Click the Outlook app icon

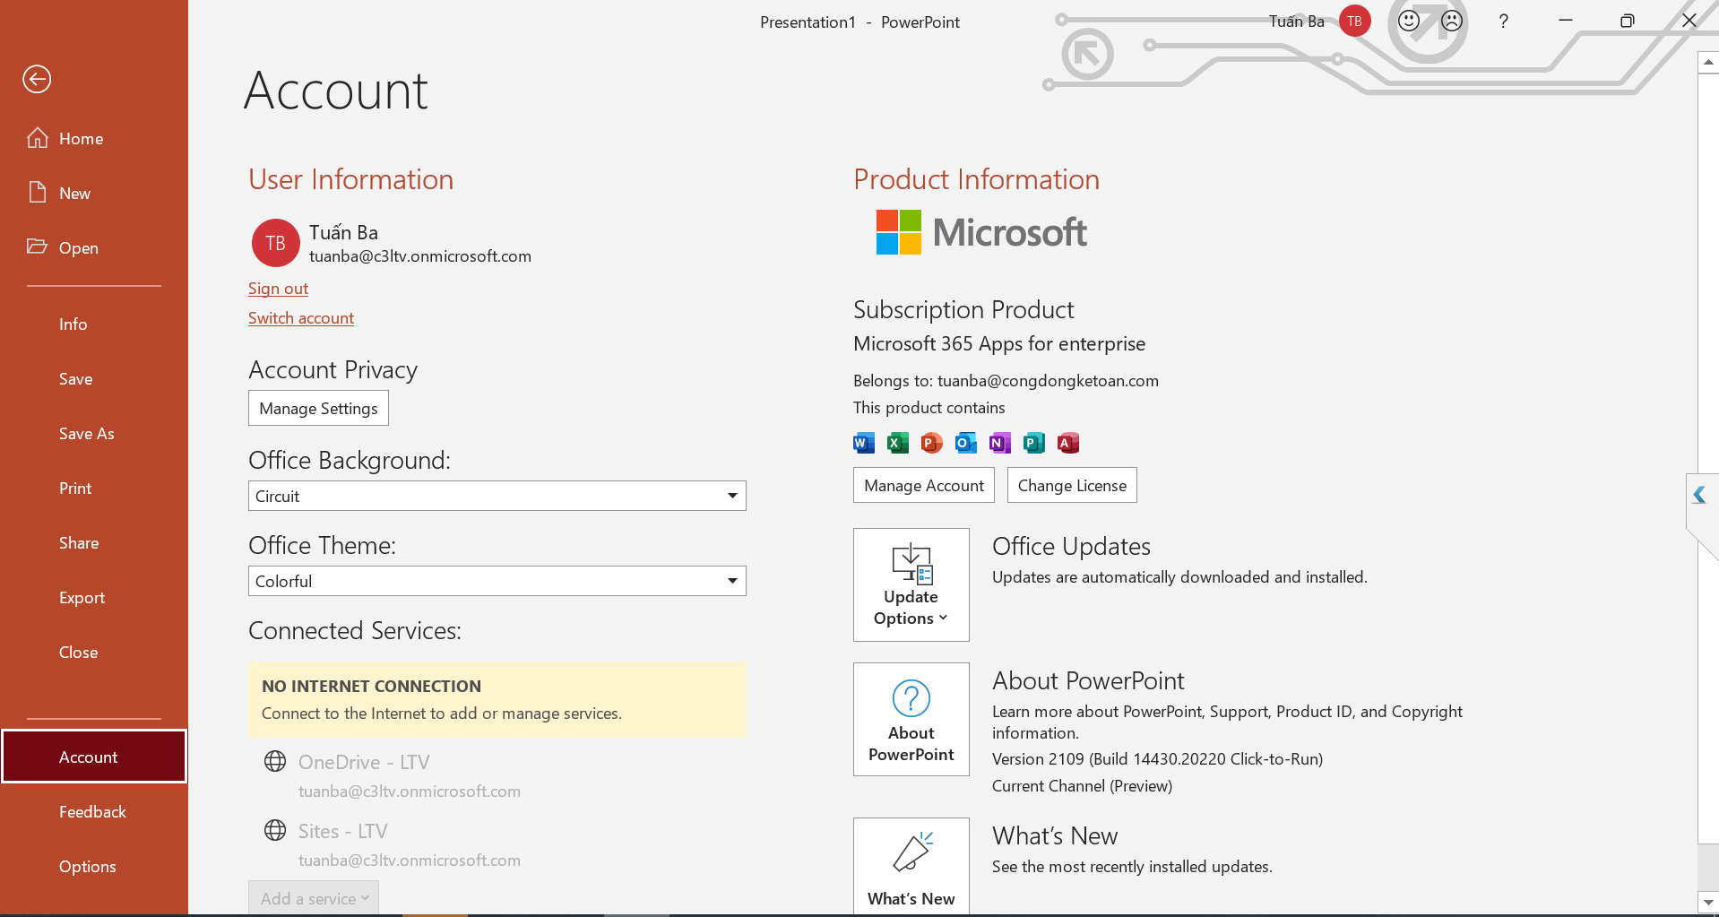coord(966,443)
